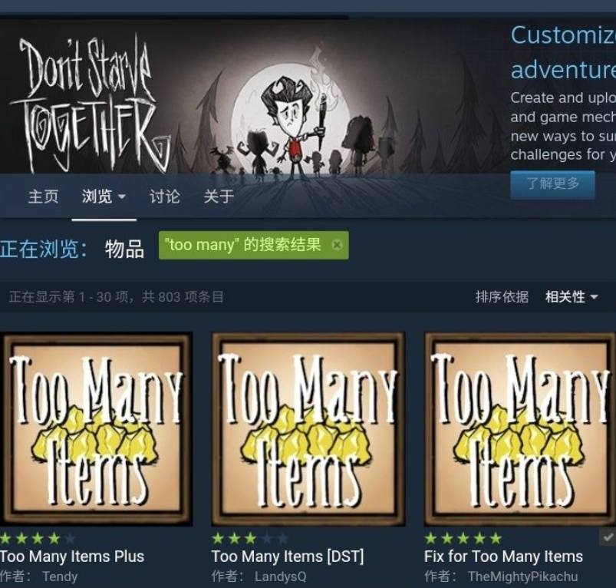Click the 了解更多 button
Screen dimensions: 616x588
coord(552,184)
